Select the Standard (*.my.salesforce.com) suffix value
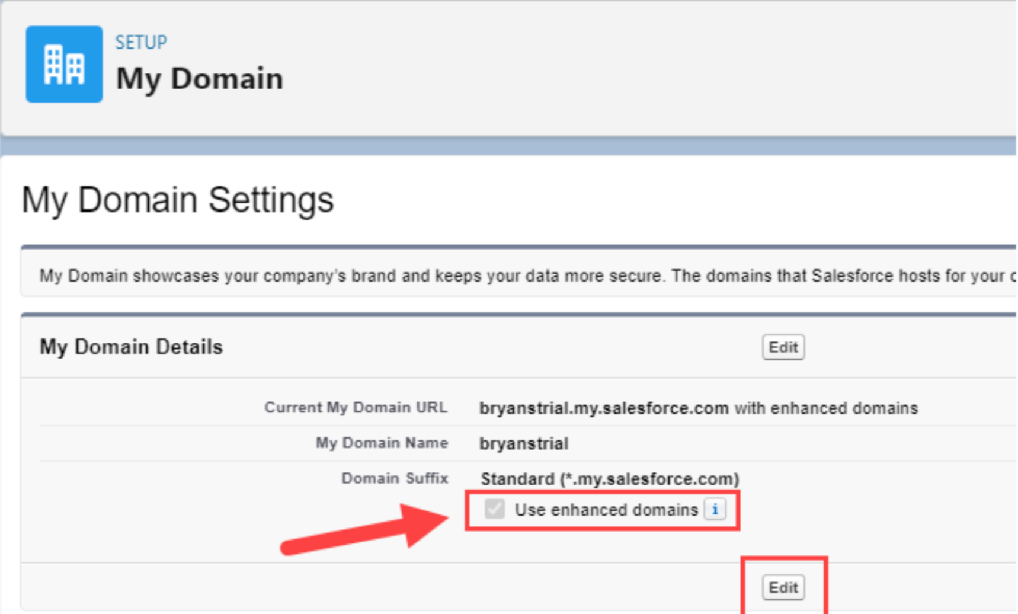The width and height of the screenshot is (1018, 614). [x=610, y=479]
